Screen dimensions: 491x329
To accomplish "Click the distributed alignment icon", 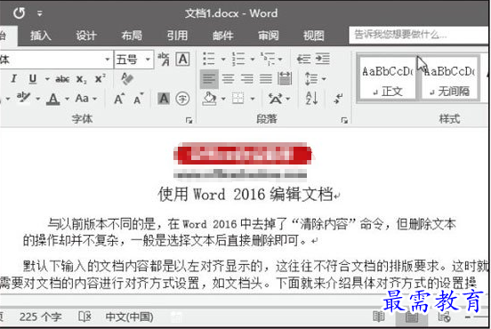I will click(285, 78).
